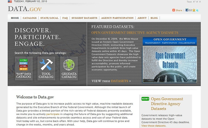Click the Tuesday, February 02, 2010 date

click(x=31, y=1)
